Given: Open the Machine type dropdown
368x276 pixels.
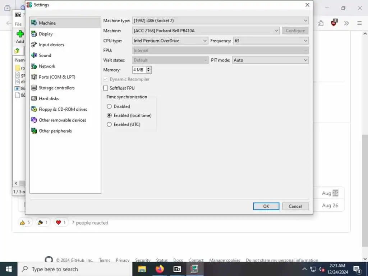Looking at the screenshot, I should click(220, 20).
